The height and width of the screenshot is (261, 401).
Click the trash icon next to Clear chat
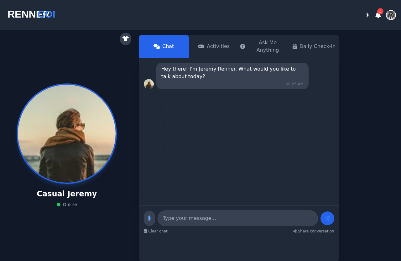point(145,231)
